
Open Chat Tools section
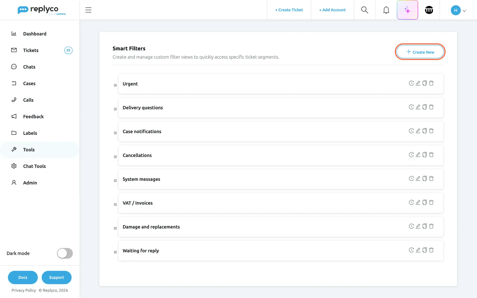(40, 166)
